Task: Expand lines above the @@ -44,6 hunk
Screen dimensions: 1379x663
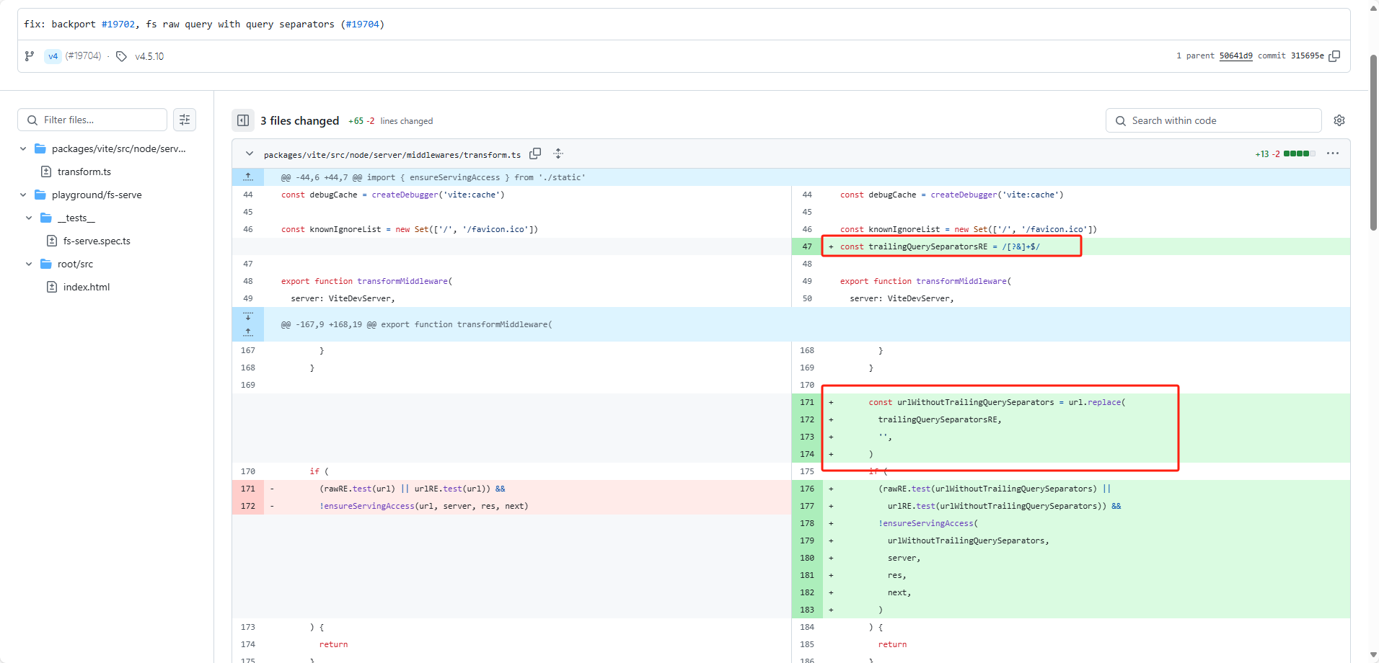Action: [248, 177]
